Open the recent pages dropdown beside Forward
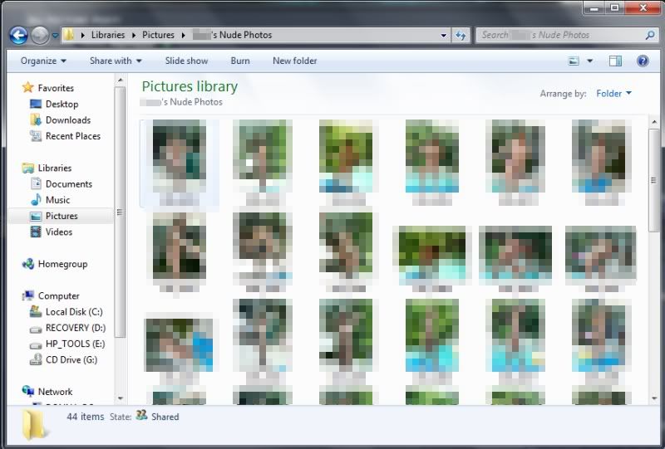 (55, 36)
